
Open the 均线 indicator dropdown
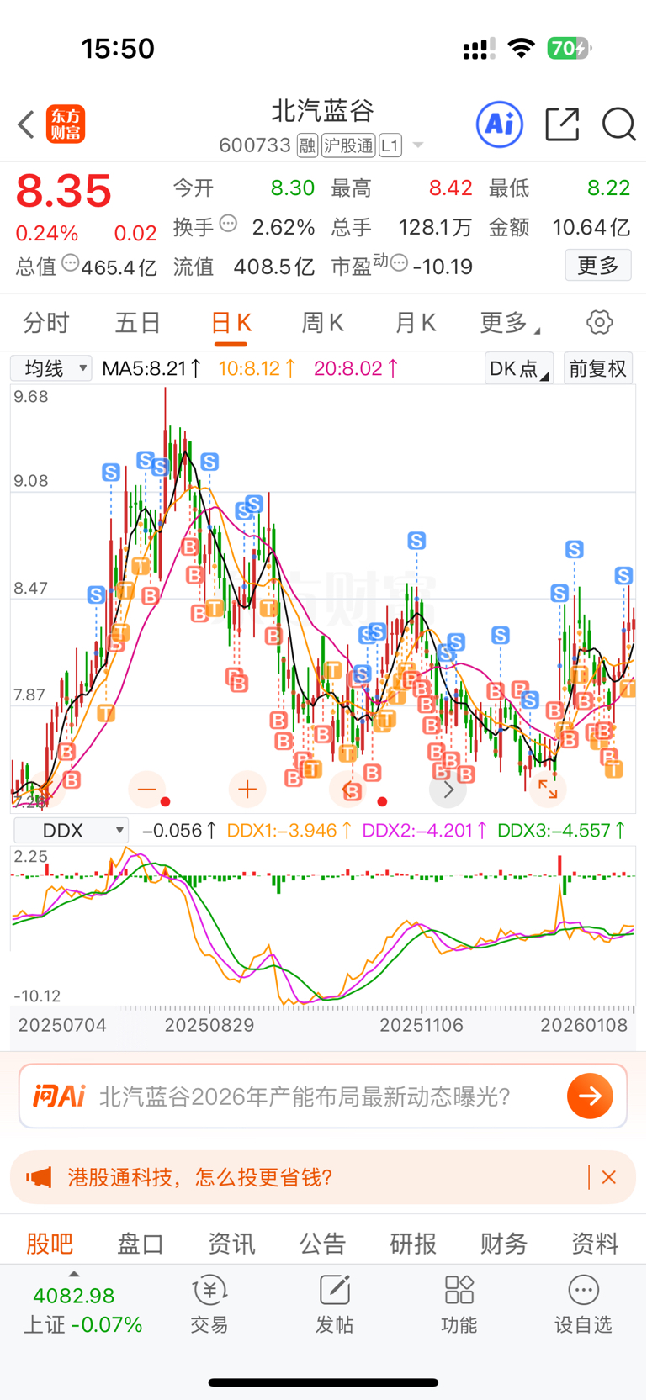51,368
